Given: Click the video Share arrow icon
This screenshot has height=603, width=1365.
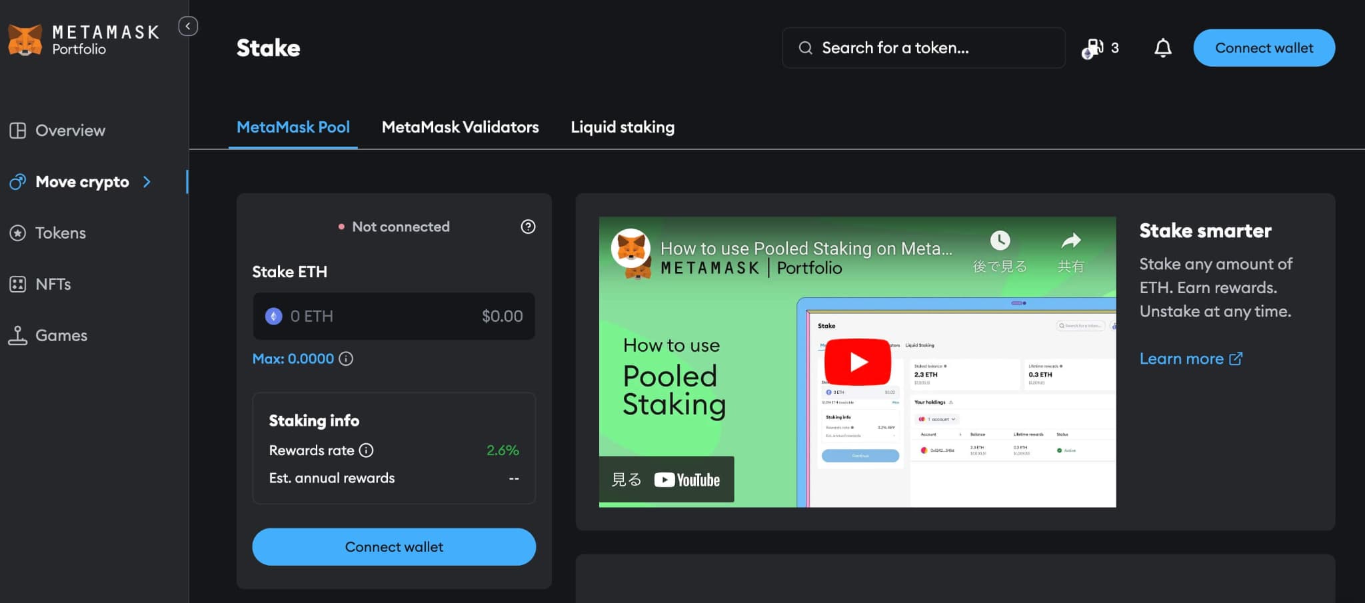Looking at the screenshot, I should click(1071, 241).
